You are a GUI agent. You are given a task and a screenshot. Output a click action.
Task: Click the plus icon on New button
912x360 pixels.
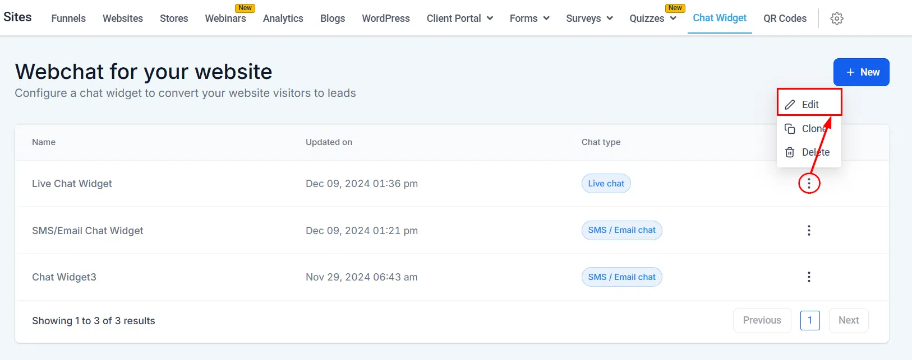coord(850,72)
